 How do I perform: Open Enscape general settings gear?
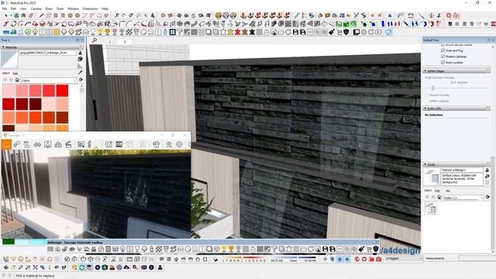(179, 145)
